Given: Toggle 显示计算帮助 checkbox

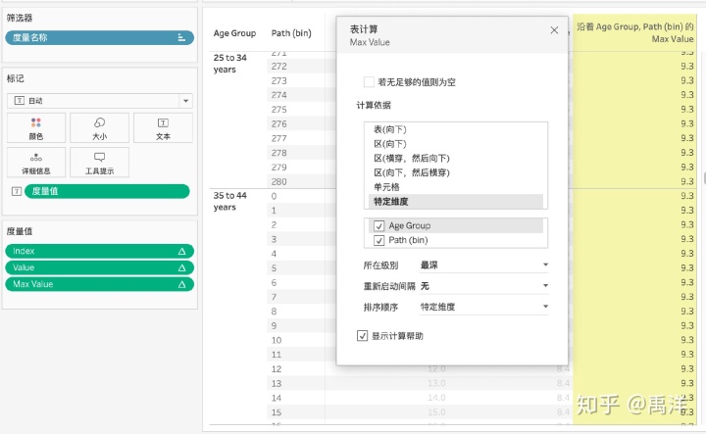Looking at the screenshot, I should (362, 336).
